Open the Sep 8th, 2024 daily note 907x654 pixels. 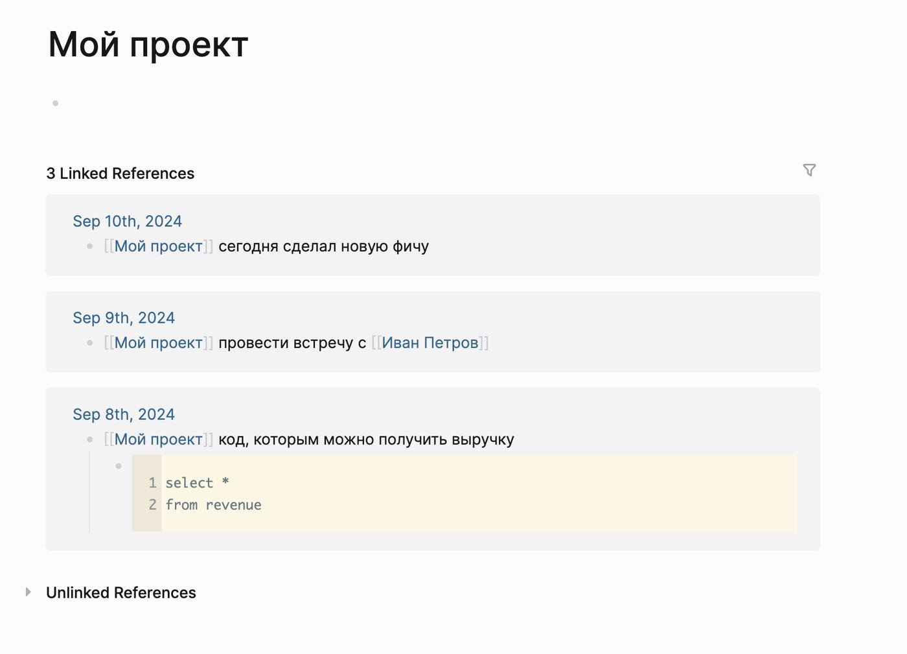[x=124, y=414]
